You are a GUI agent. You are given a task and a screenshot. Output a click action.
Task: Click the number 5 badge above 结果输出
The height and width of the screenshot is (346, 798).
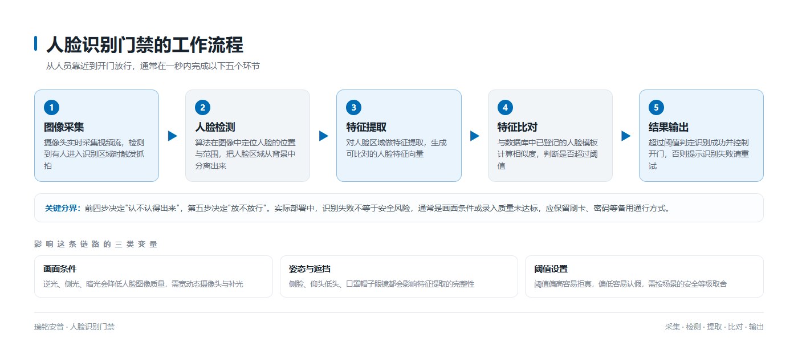[657, 107]
